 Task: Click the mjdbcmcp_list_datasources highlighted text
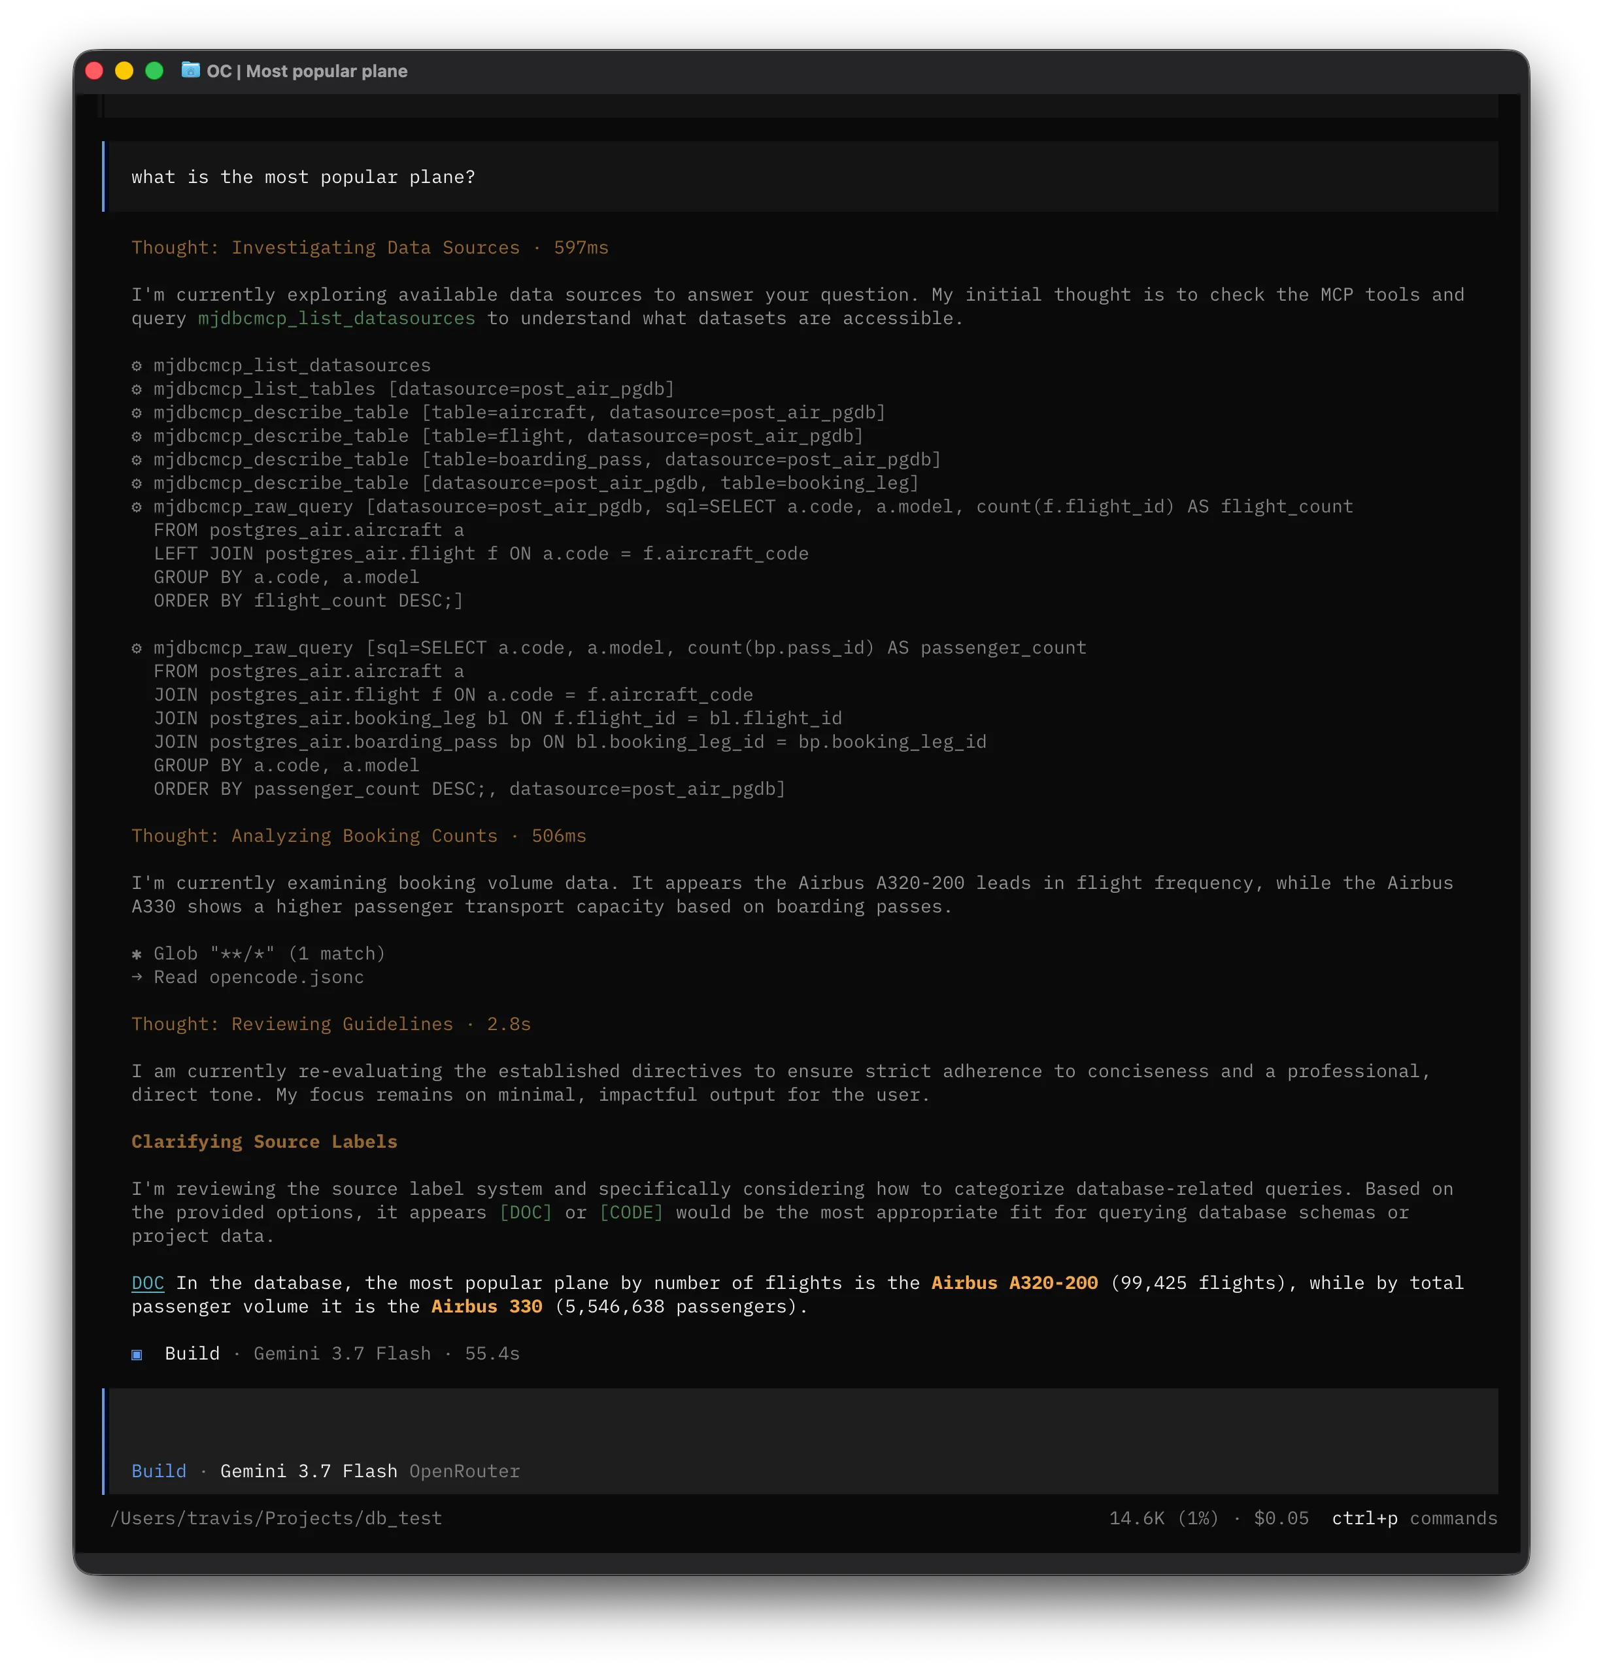click(x=336, y=318)
